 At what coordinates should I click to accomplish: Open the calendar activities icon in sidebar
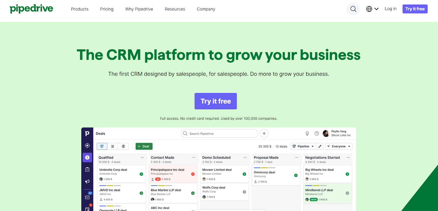(x=87, y=209)
